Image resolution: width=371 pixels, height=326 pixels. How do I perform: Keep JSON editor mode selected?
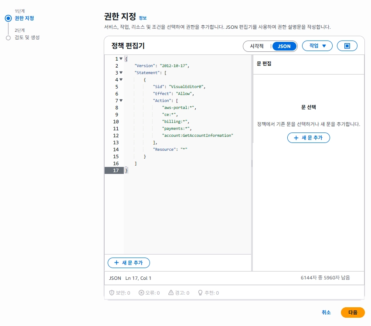(285, 45)
